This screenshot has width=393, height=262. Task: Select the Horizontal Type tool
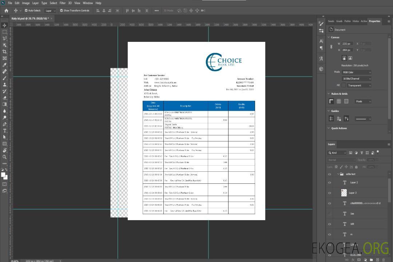4,131
